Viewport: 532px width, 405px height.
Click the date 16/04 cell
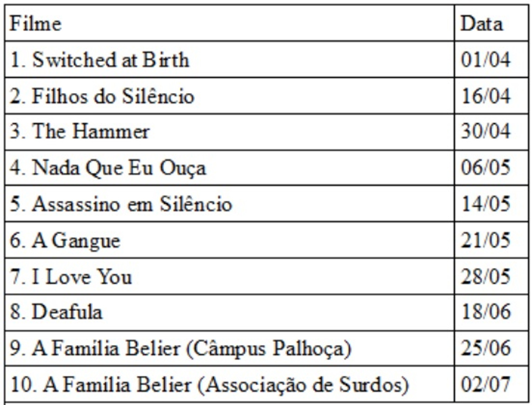(x=485, y=96)
